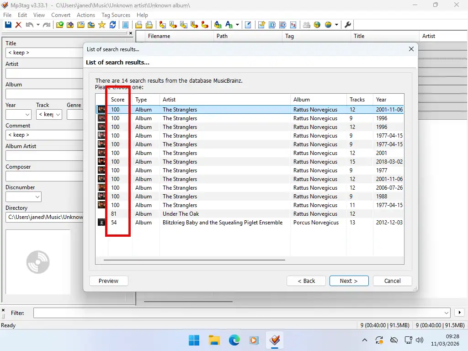Click the blue Refresh arrows icon
The height and width of the screenshot is (351, 468).
pos(112,25)
